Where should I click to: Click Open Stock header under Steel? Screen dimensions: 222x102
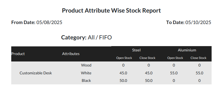point(124,58)
